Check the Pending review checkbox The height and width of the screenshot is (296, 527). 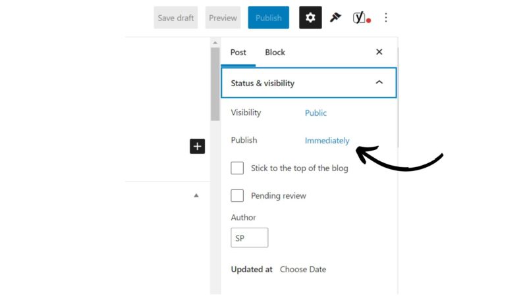coord(237,195)
